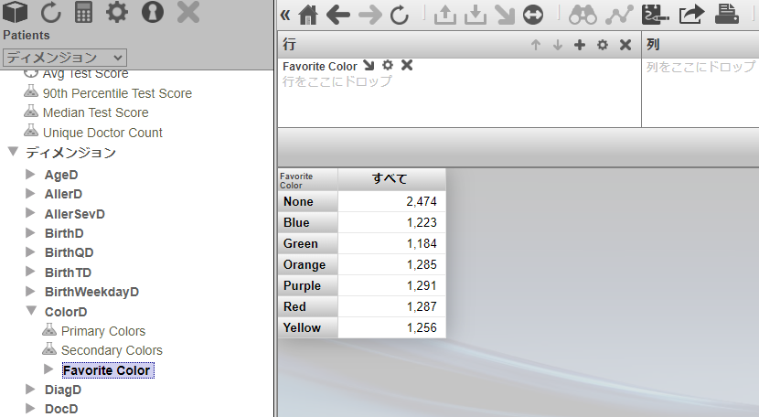Open the calculator icon for calculated members
The image size is (759, 417).
84,13
